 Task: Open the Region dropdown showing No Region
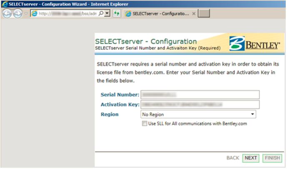[x=198, y=114]
